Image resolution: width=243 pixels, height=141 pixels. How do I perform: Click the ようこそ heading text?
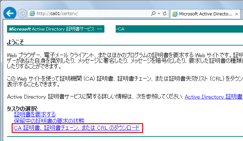pos(16,42)
